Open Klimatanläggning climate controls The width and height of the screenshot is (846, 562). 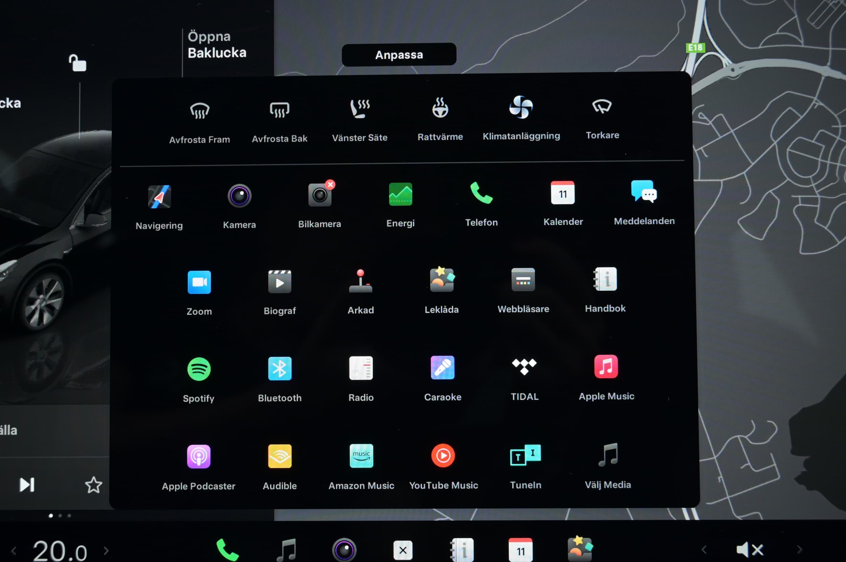(521, 107)
